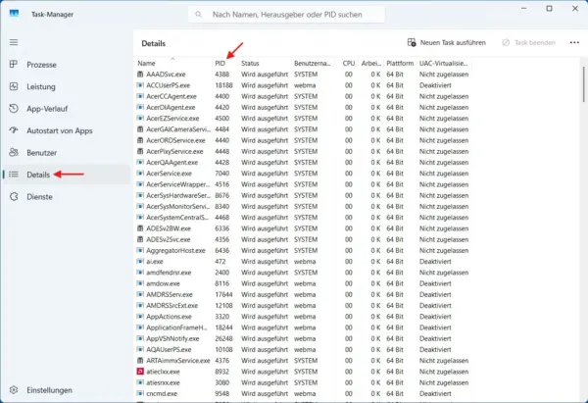Viewport: 588px width, 403px height.
Task: Select the Details sidebar item
Action: (x=67, y=175)
